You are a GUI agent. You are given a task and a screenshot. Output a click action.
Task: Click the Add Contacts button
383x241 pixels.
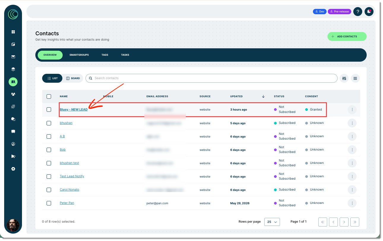(x=347, y=36)
